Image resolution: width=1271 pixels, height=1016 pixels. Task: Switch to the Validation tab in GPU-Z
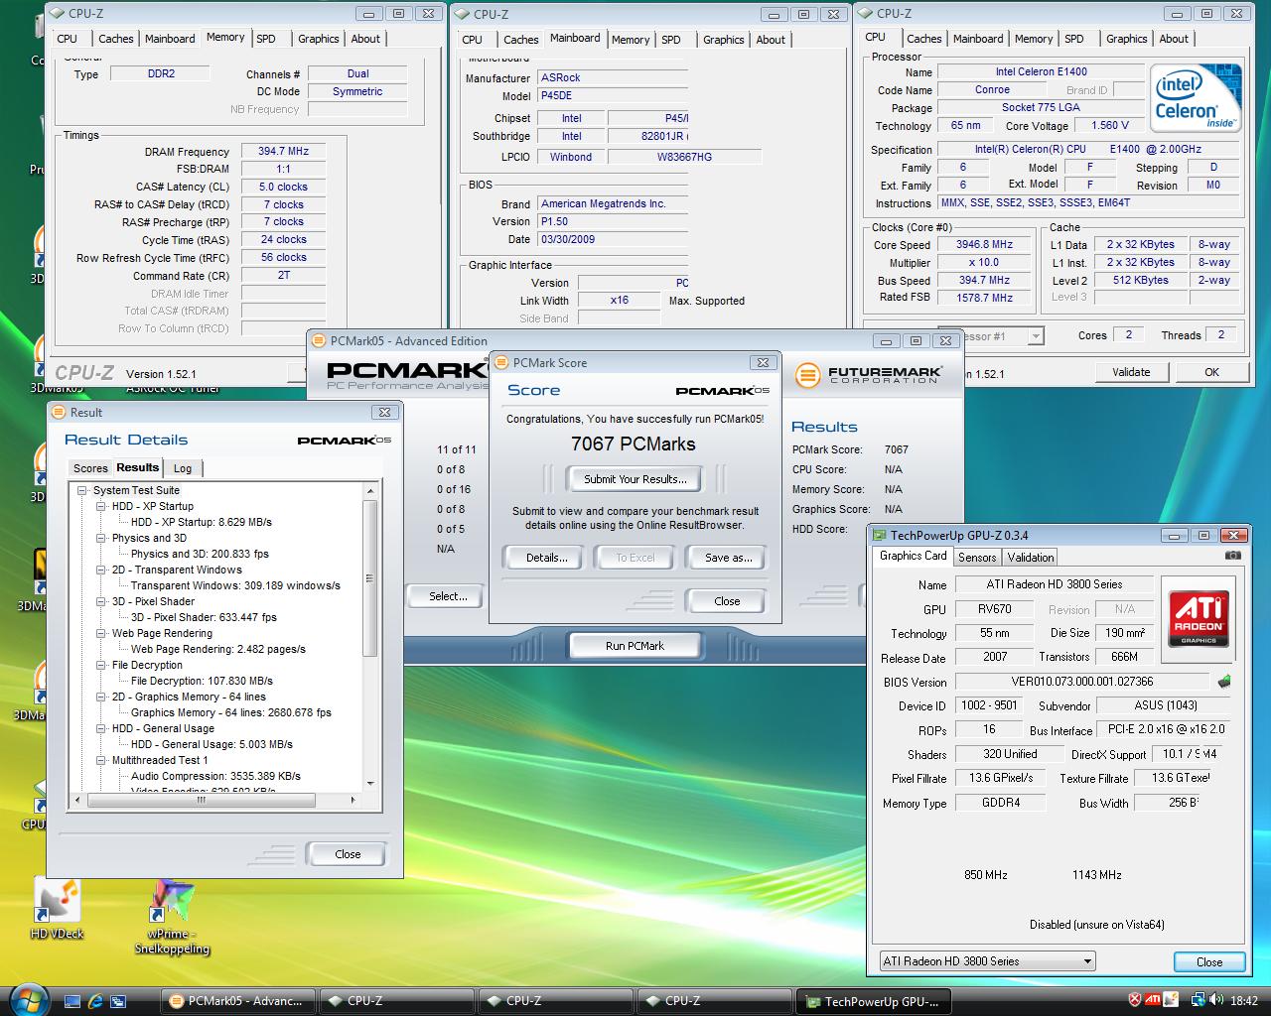pyautogui.click(x=1031, y=558)
